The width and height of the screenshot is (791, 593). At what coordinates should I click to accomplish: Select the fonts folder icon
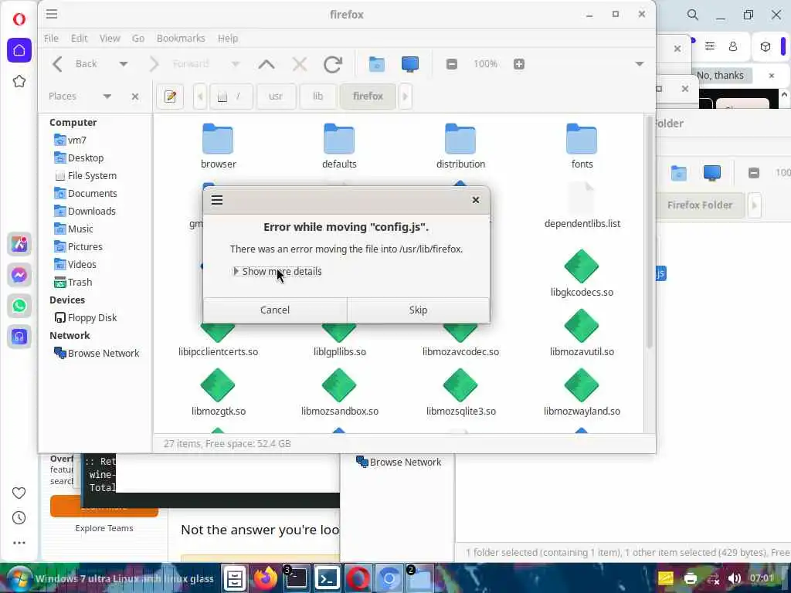[582, 139]
